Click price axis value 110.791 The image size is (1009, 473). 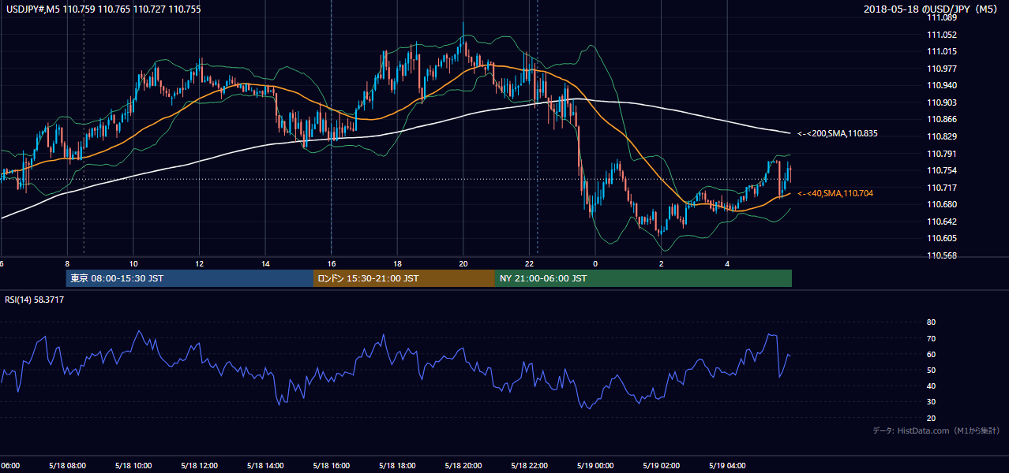coord(943,154)
